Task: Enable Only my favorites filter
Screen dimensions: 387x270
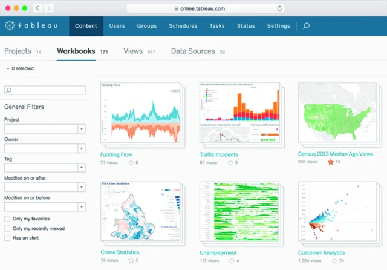Action: [x=7, y=219]
